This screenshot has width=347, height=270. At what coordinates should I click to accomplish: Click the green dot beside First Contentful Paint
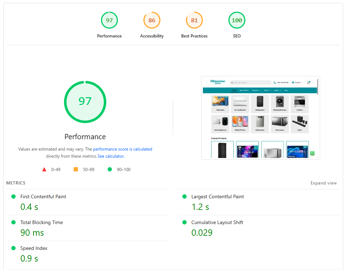point(13,196)
